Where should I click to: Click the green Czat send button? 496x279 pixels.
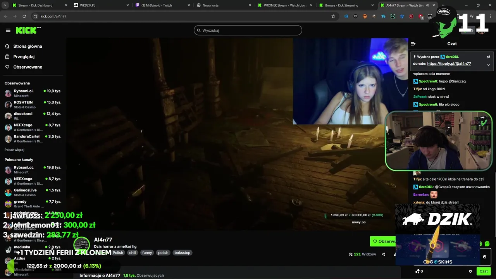[x=483, y=271]
